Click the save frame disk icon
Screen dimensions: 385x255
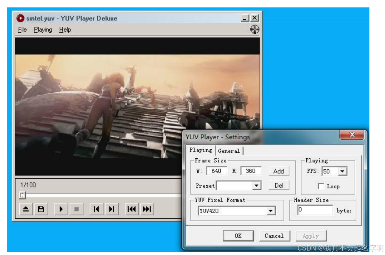tap(41, 209)
